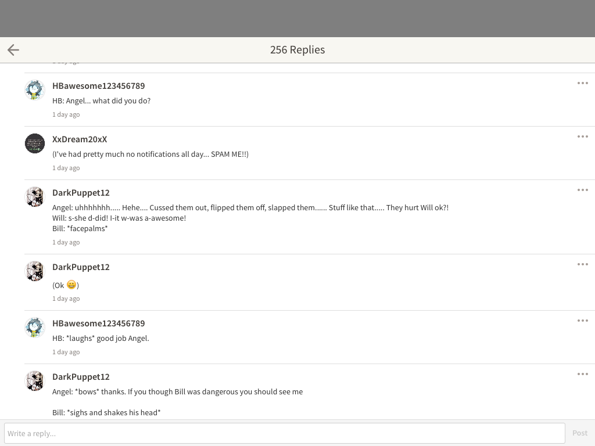Click "1 day ago" under the "*facepalms*" reply
The width and height of the screenshot is (595, 446).
66,242
